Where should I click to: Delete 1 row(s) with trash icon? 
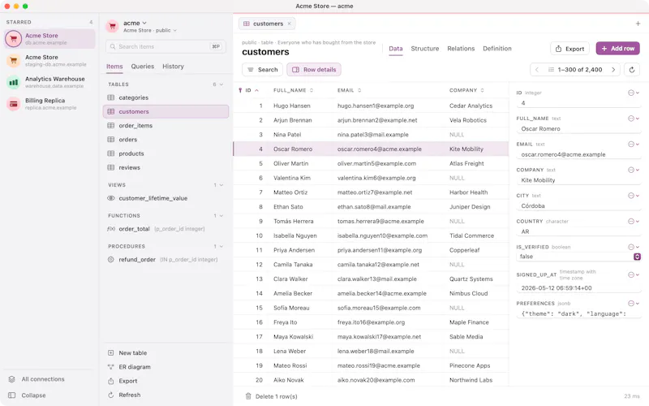248,396
